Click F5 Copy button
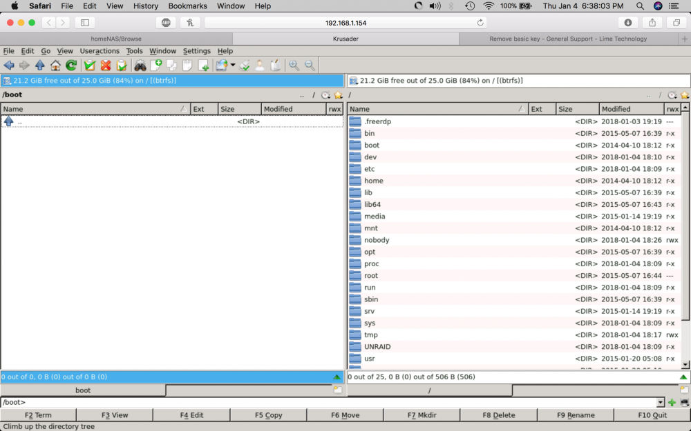 [x=268, y=414]
